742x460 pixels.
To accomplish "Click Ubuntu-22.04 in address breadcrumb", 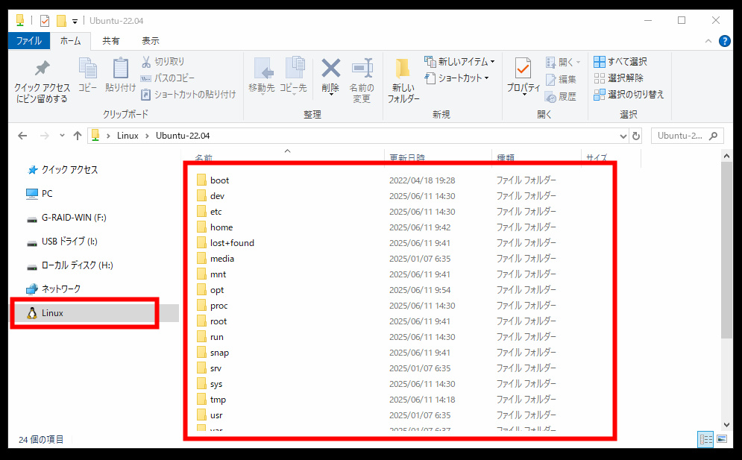I will coord(183,136).
